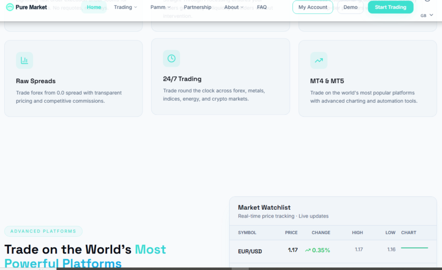The width and height of the screenshot is (442, 270).
Task: Click the PRICE column header
Action: coord(291,233)
